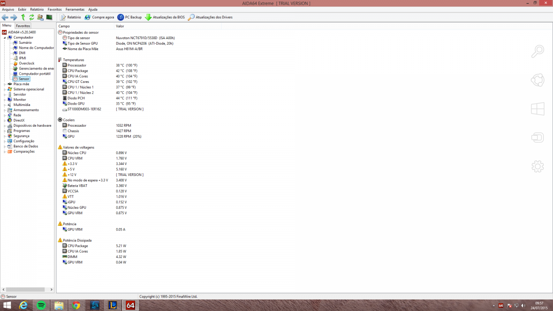Open the Arquivo menu
Viewport: 553px width, 311px height.
(x=8, y=9)
